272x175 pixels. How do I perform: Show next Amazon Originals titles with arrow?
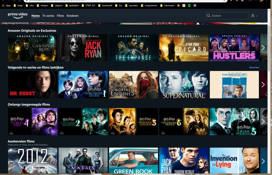coord(263,48)
